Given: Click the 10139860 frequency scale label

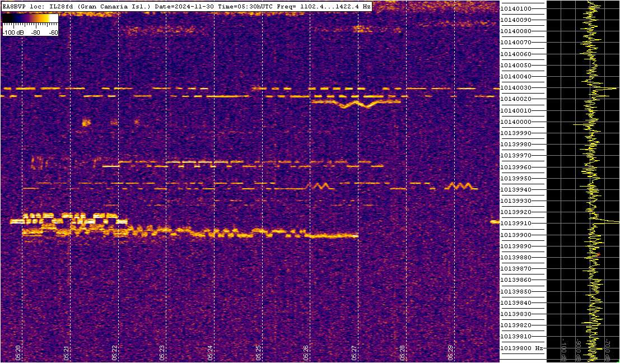Looking at the screenshot, I should 516,280.
